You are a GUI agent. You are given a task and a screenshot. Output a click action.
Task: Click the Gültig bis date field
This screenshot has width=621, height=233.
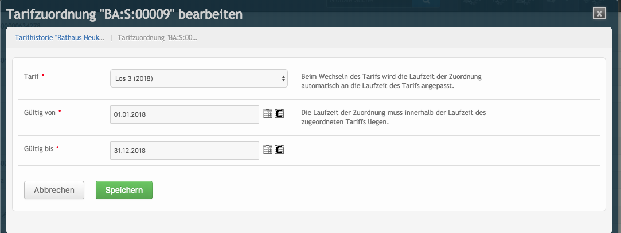pyautogui.click(x=185, y=151)
